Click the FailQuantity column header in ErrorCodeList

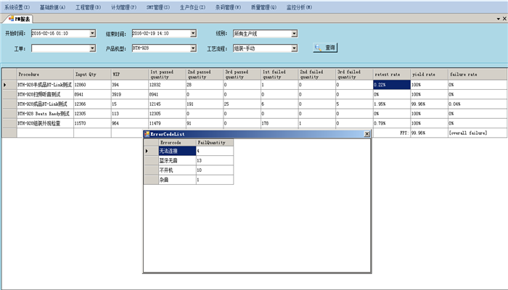coord(215,142)
